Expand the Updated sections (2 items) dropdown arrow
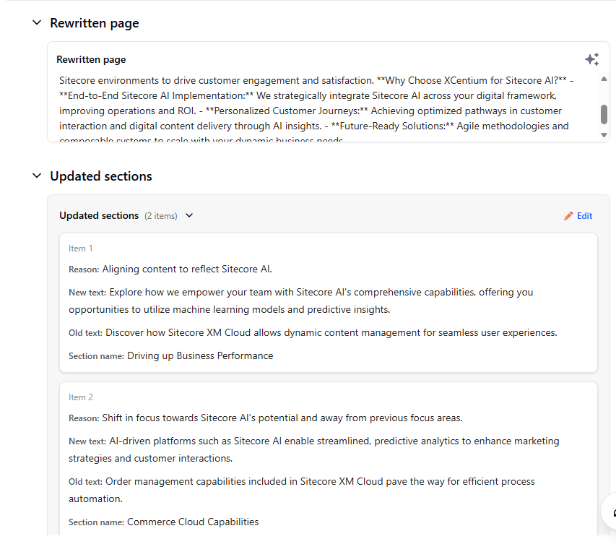 tap(189, 215)
